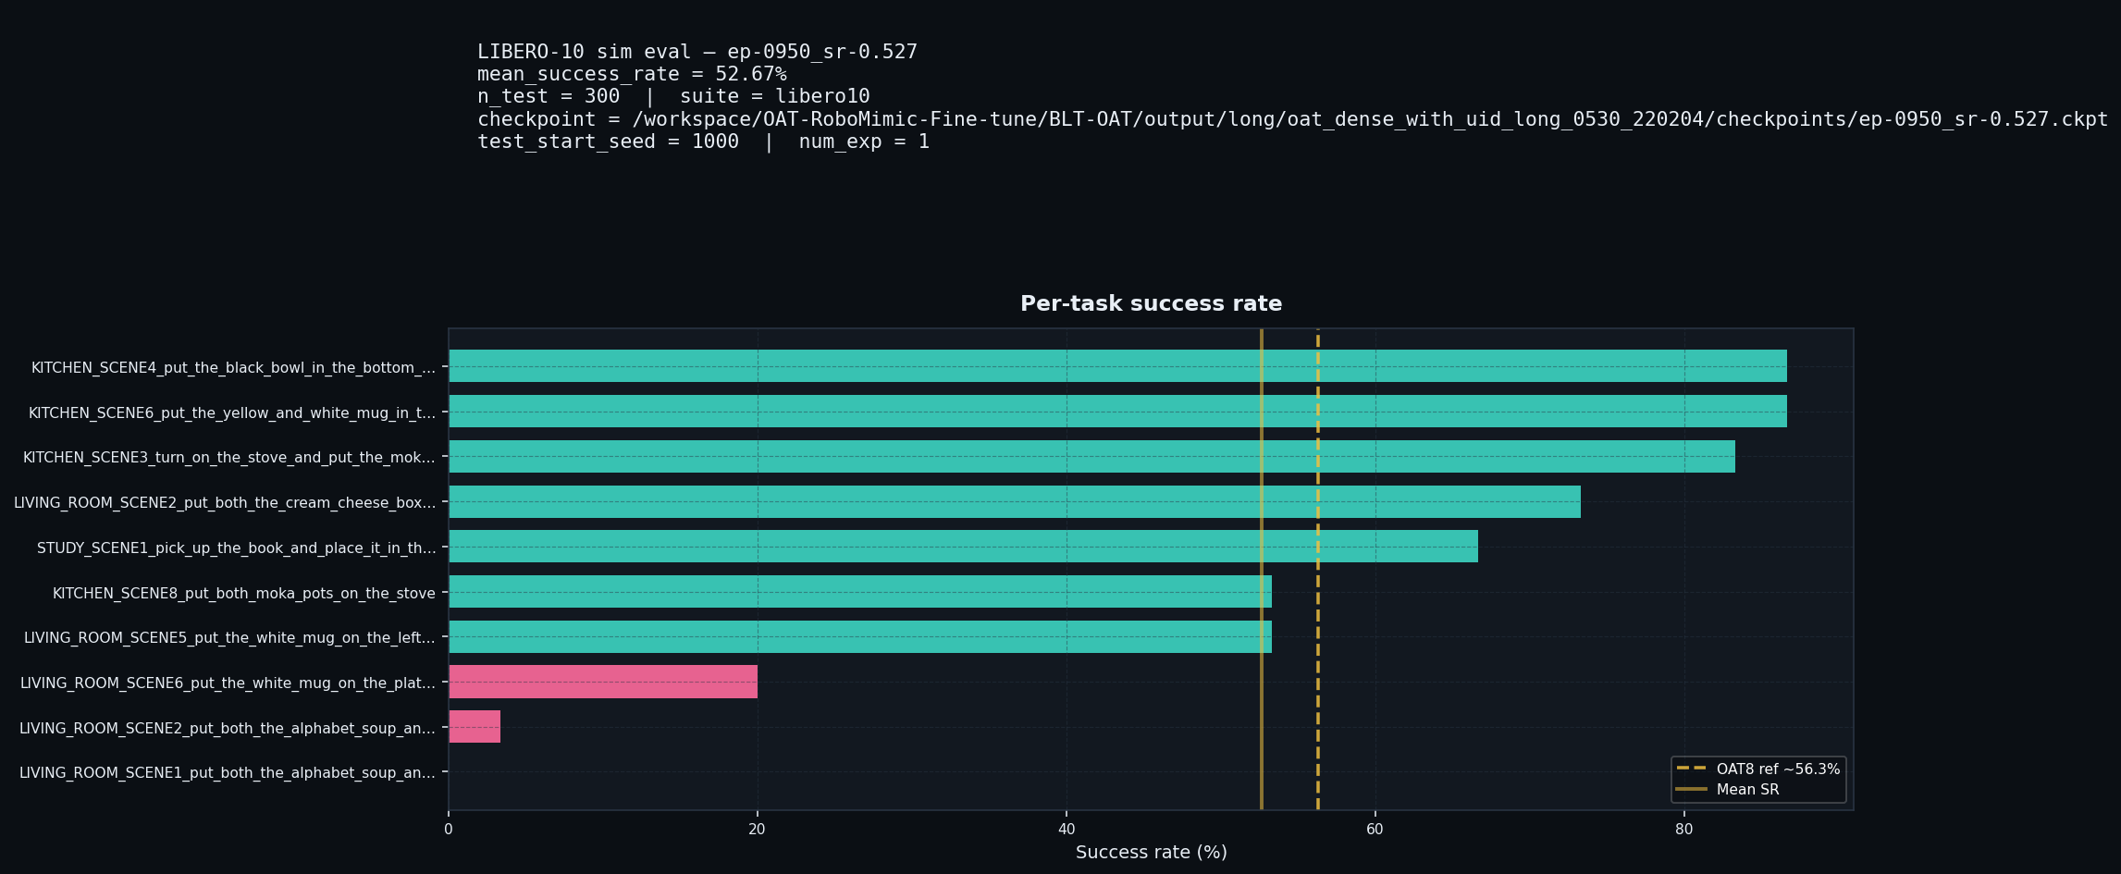This screenshot has height=874, width=2121.
Task: Click the LIVING_ROOM_SCENE5 white mug label
Action: click(x=229, y=638)
